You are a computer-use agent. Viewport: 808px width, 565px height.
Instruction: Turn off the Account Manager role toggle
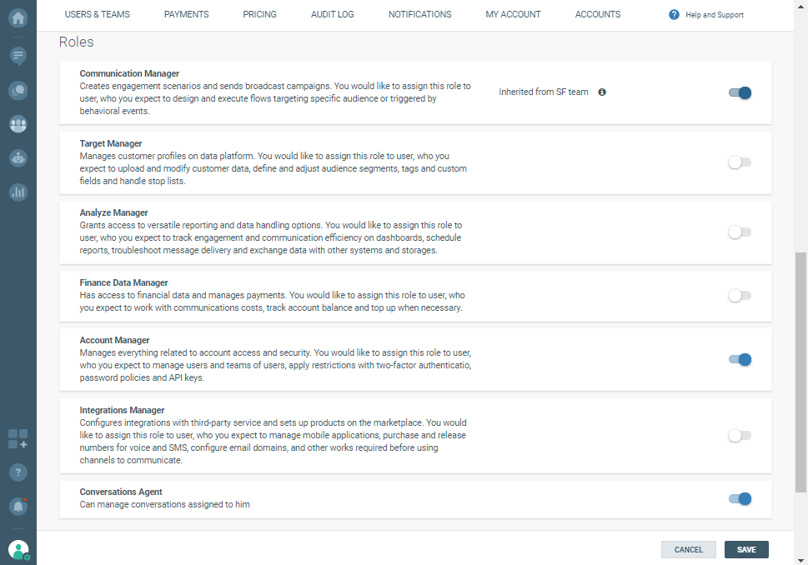740,359
